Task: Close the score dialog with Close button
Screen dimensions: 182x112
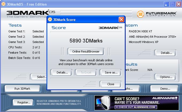Action: [x=110, y=84]
